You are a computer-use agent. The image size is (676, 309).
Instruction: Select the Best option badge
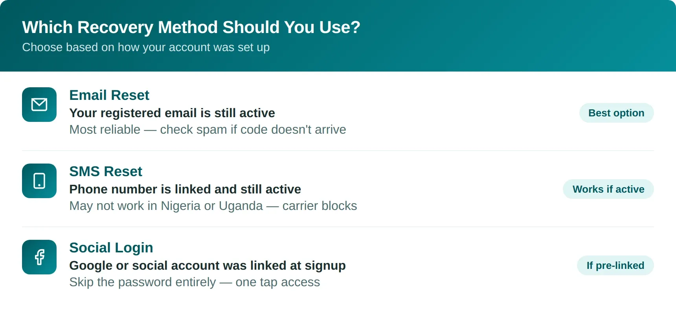tap(616, 113)
